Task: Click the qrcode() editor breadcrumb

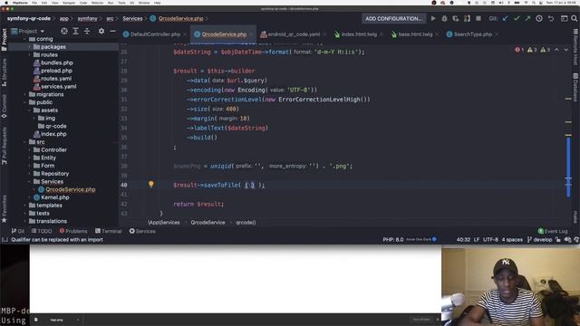Action: pyautogui.click(x=246, y=223)
